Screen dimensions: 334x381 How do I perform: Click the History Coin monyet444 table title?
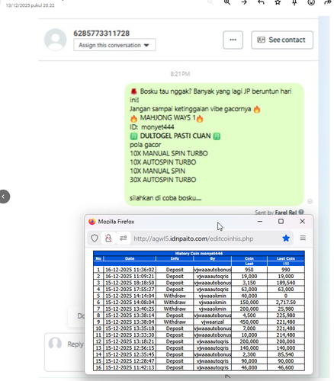[199, 253]
